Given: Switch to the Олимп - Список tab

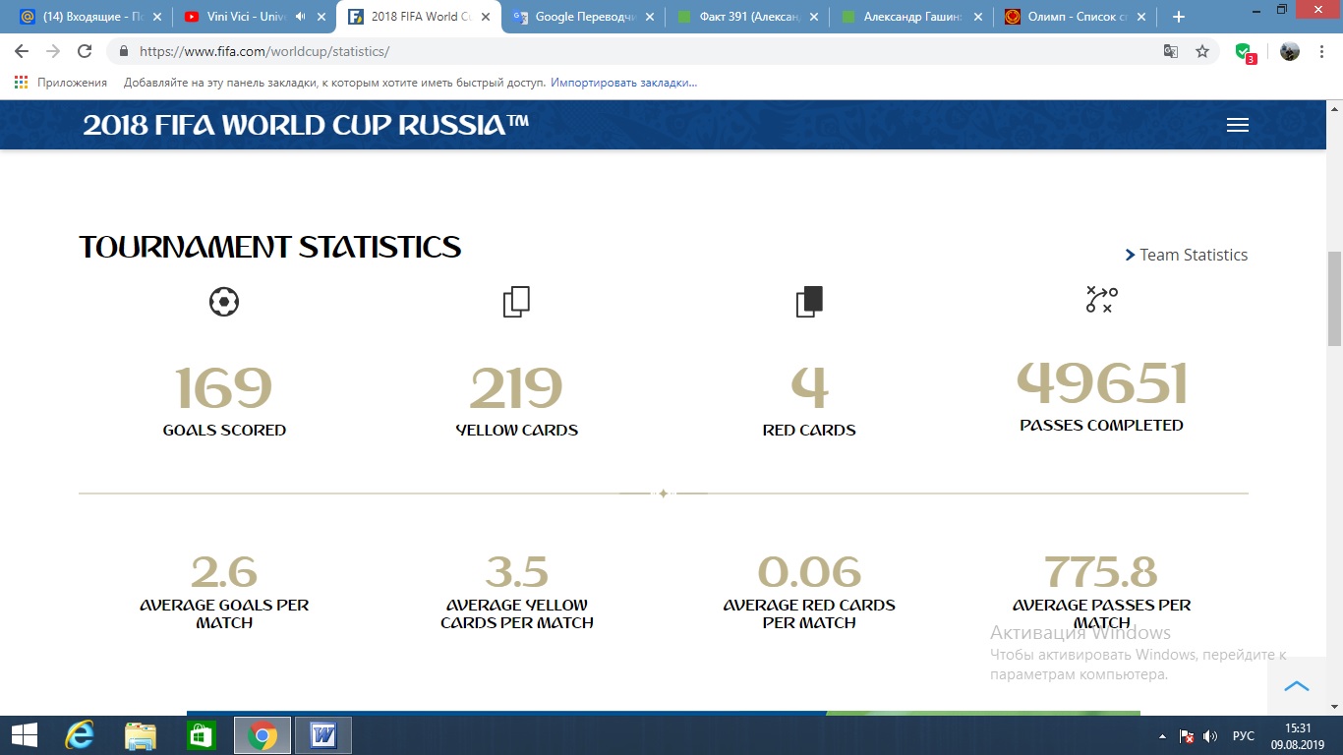Looking at the screenshot, I should 1076,17.
